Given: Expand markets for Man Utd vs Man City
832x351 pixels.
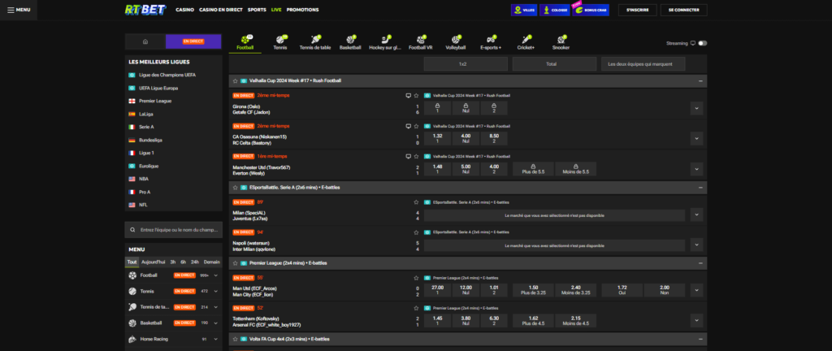Looking at the screenshot, I should (696, 291).
